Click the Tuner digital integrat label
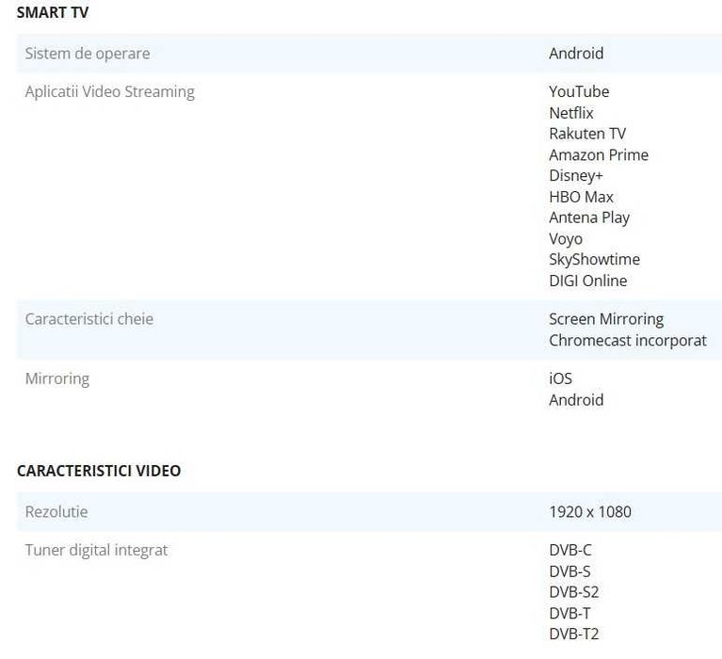The image size is (722, 659). pyautogui.click(x=96, y=550)
